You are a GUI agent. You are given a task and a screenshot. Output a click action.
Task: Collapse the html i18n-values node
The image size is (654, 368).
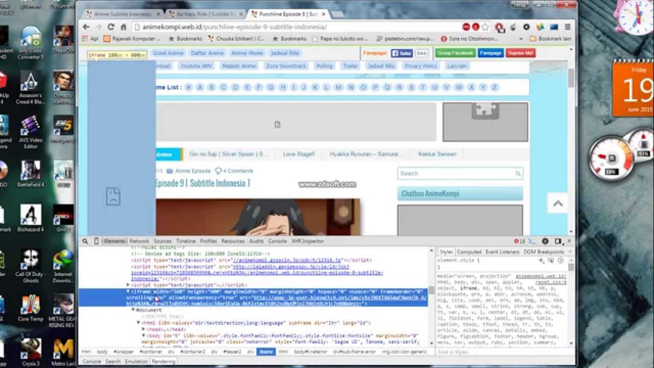(138, 323)
